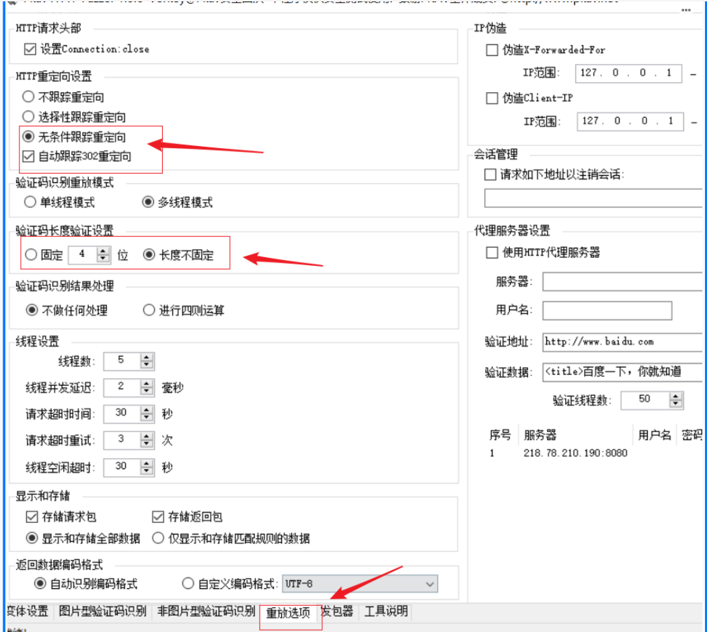
Task: Switch to 图片型验证码识别 tab
Action: coord(103,611)
